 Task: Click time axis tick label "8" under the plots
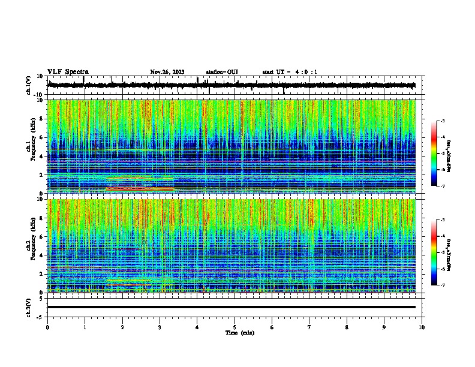347,327
